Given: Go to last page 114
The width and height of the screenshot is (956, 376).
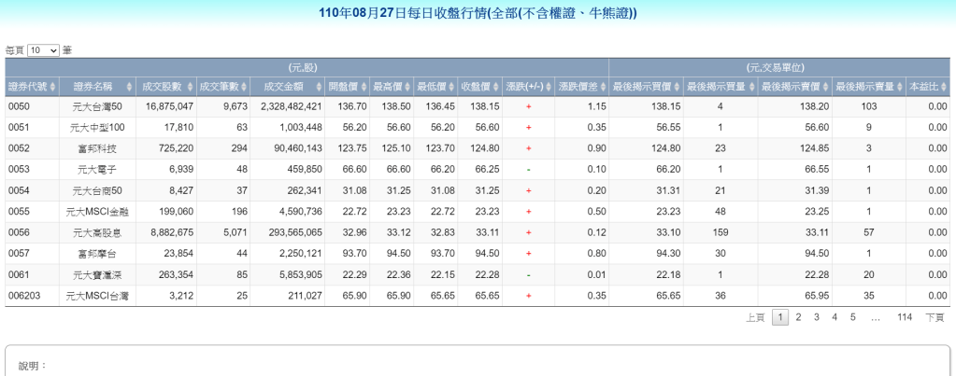Looking at the screenshot, I should [x=904, y=317].
